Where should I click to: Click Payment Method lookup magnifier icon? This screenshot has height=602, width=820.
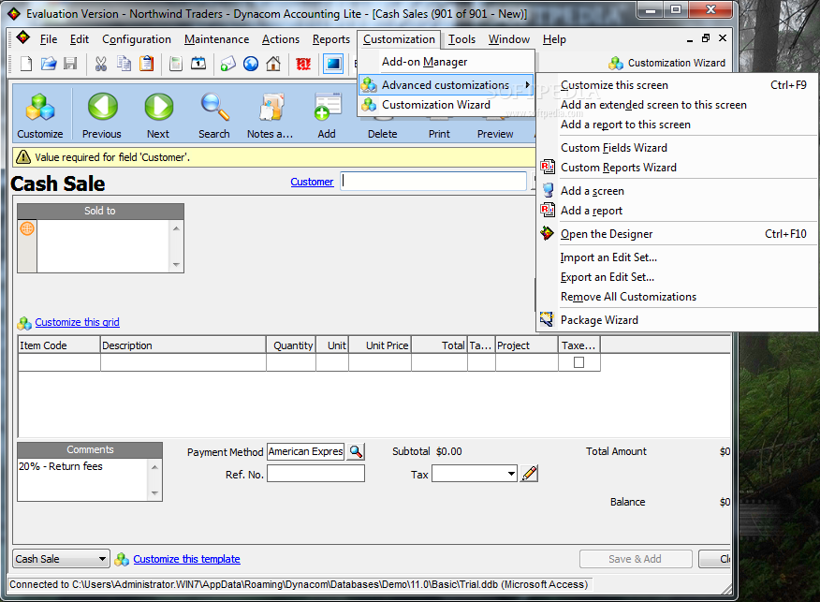coord(356,451)
